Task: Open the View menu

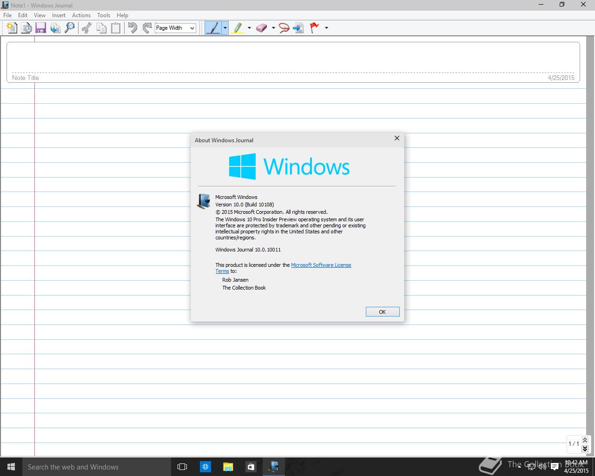Action: pyautogui.click(x=40, y=15)
